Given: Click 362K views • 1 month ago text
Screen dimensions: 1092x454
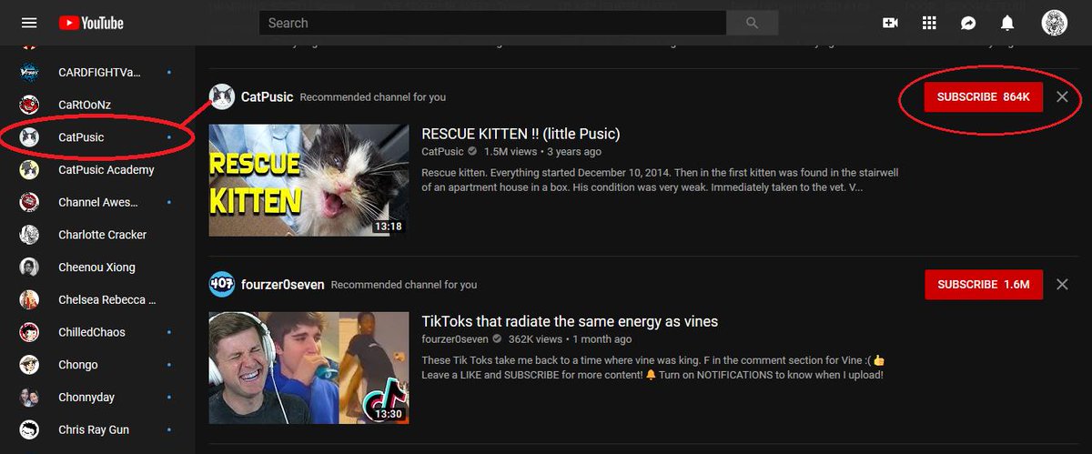Looking at the screenshot, I should click(571, 339).
